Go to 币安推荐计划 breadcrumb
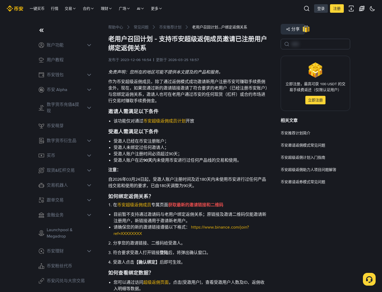This screenshot has height=292, width=382. tap(170, 27)
